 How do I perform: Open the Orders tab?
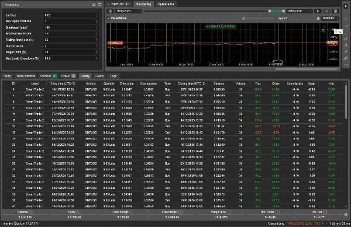[x=68, y=76]
